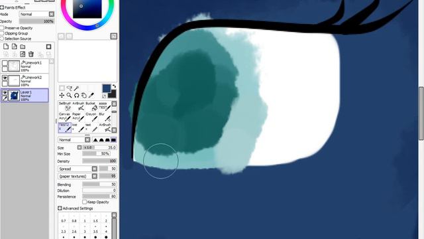Expand Advanced Settings section

(x=60, y=208)
